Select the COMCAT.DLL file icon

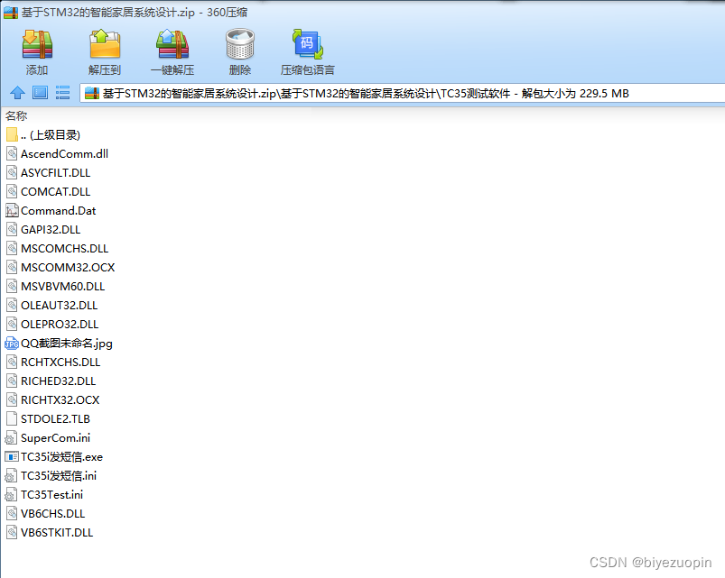[12, 191]
